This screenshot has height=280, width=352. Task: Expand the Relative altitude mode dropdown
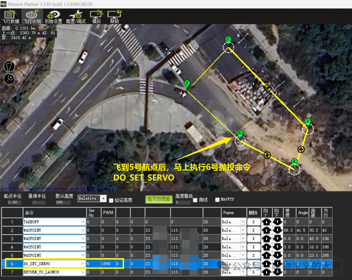tap(103, 198)
